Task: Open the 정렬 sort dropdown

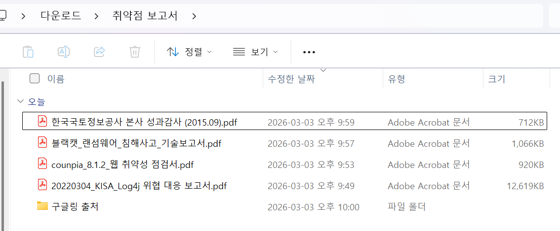Action: tap(189, 52)
